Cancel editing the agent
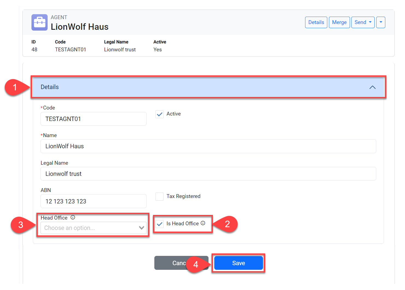405x290 pixels. point(170,263)
